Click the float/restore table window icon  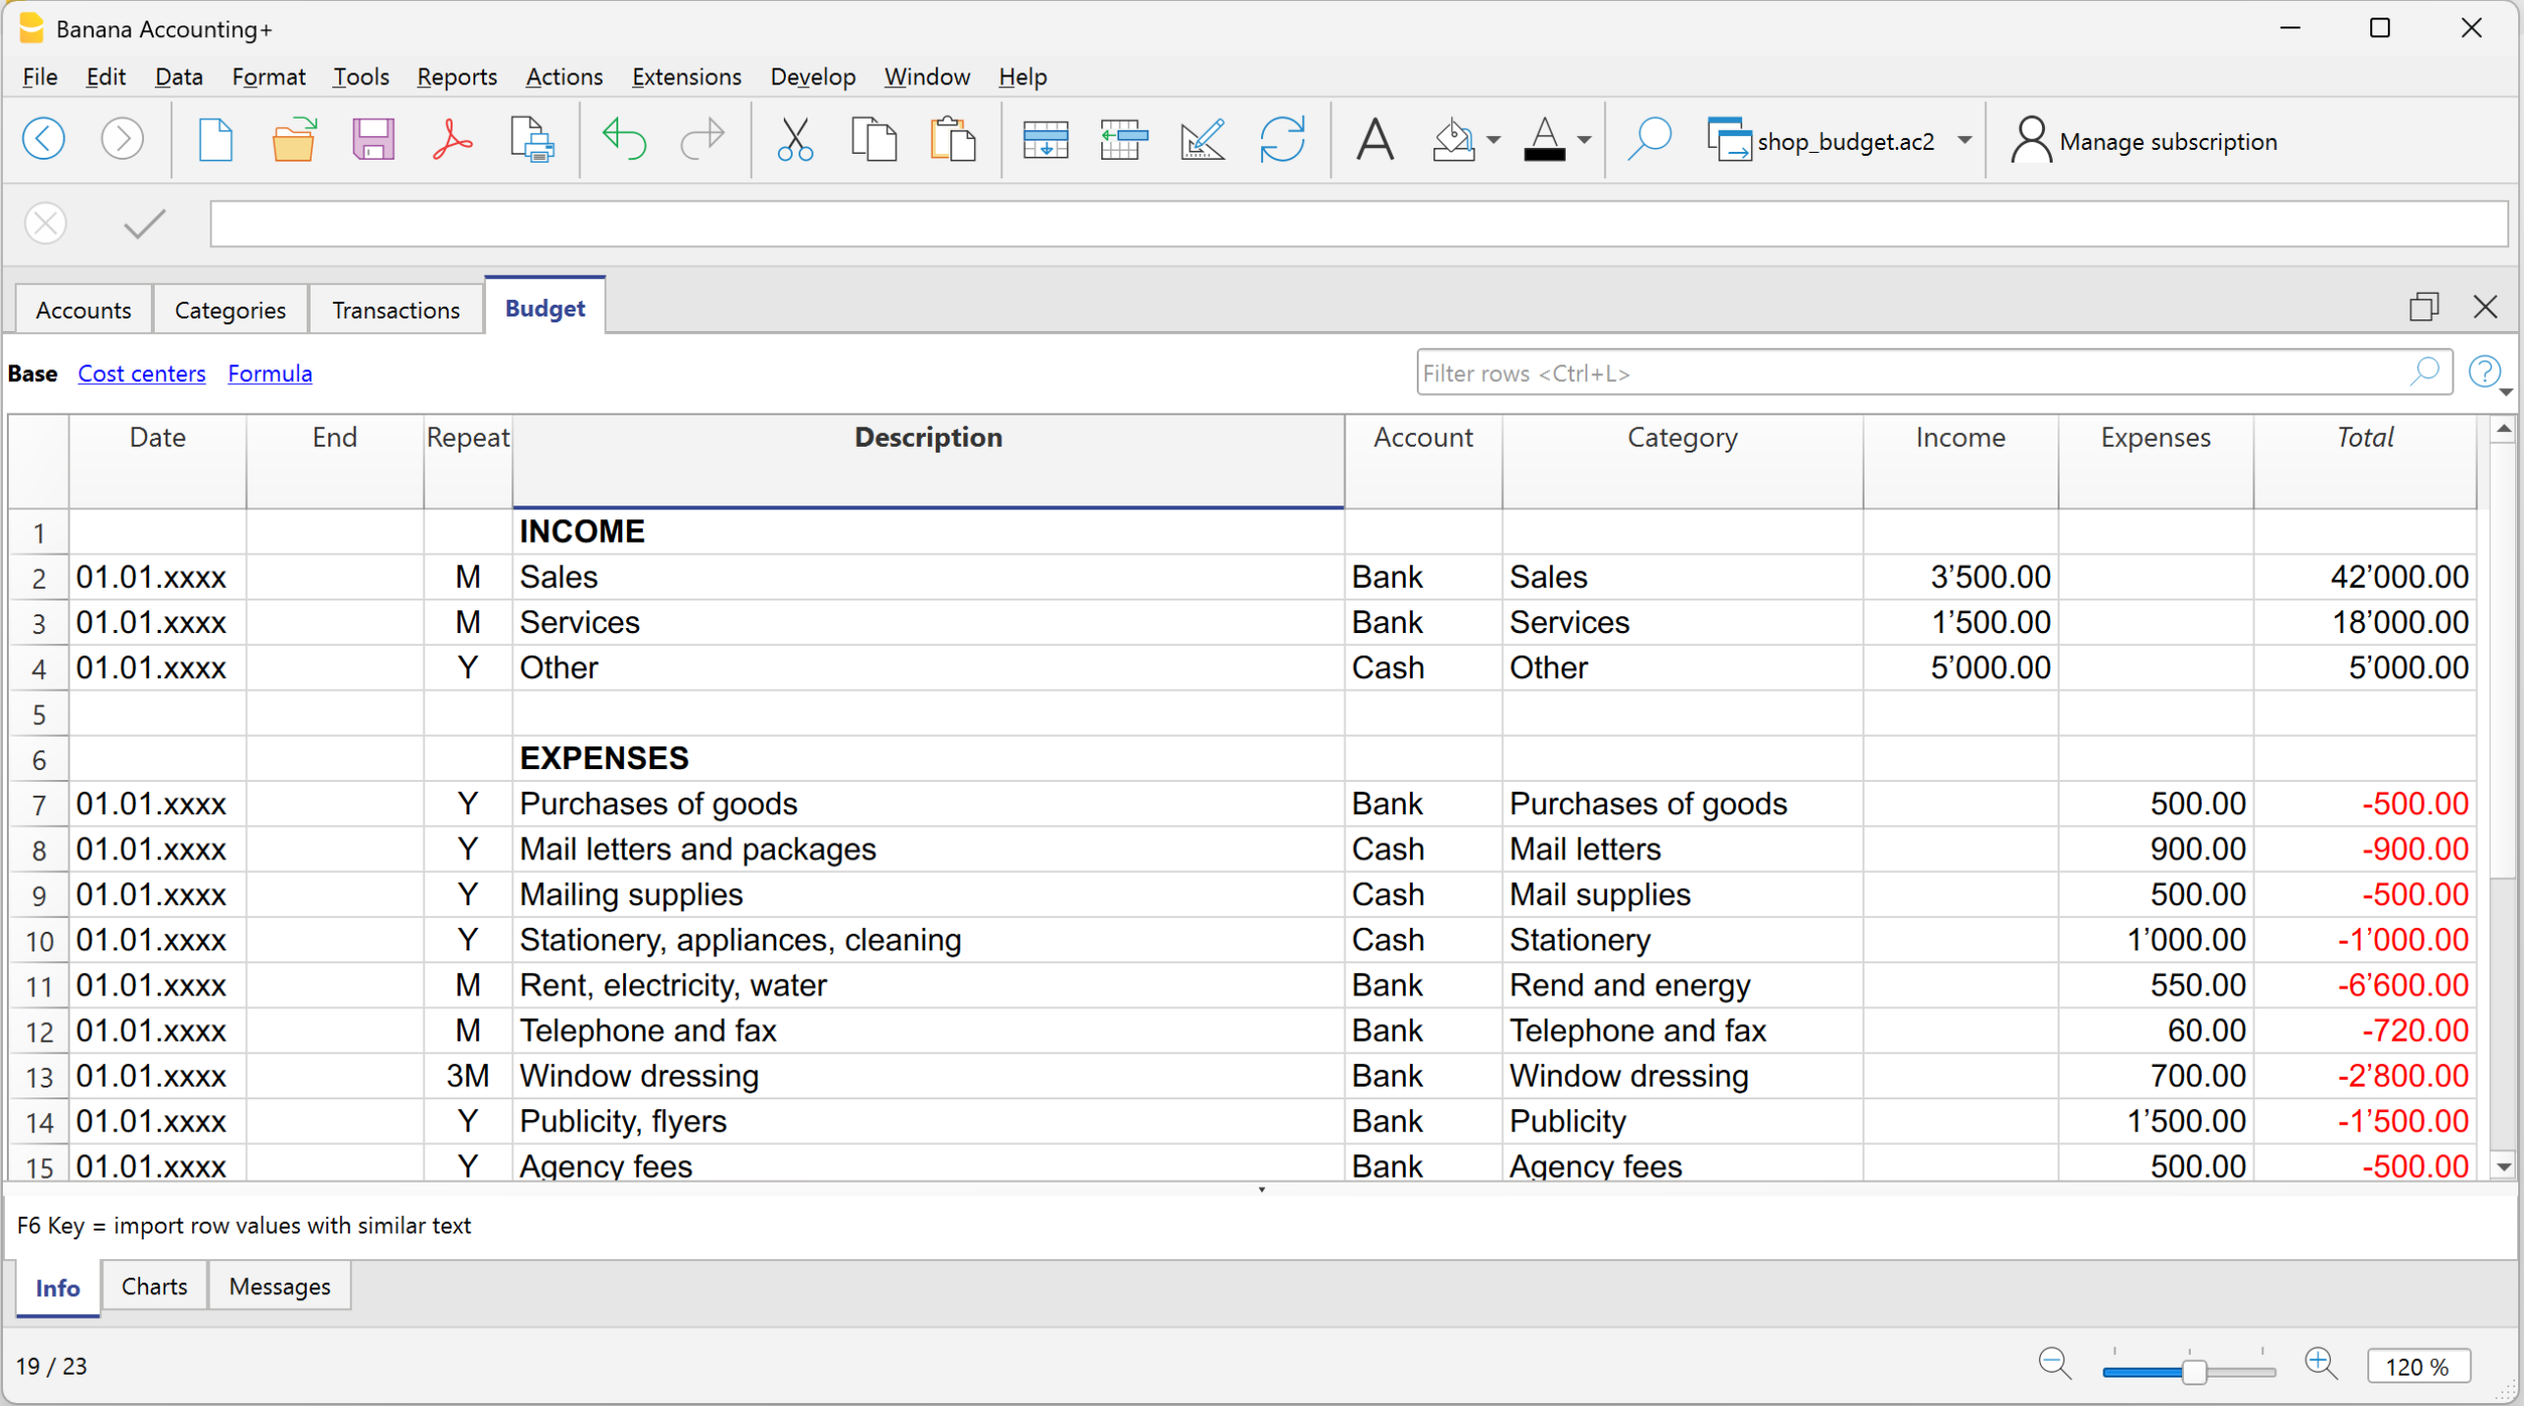[x=2423, y=308]
